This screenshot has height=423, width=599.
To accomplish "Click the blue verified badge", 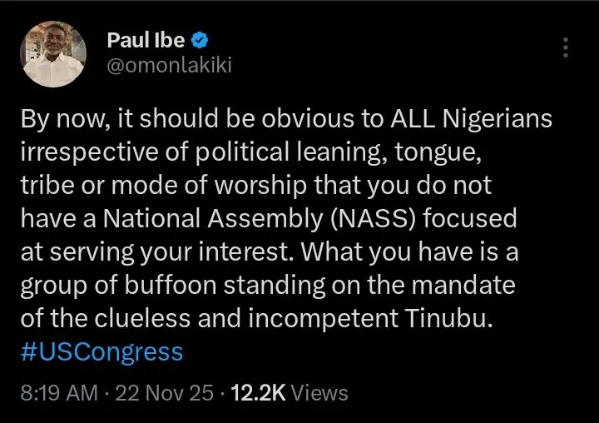I will 200,39.
